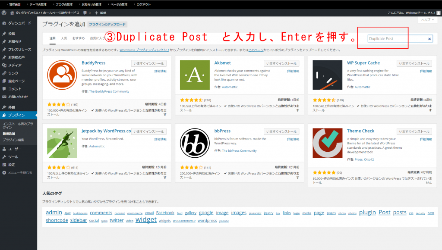442x250 pixels.
Task: Click the WP Super Cache plugin thumbnail
Action: (x=328, y=75)
